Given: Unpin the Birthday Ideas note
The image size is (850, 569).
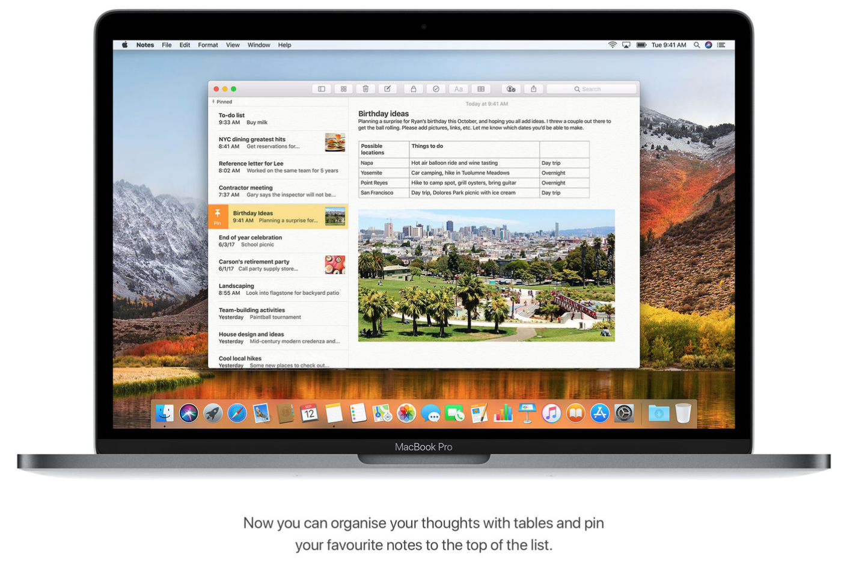Looking at the screenshot, I should click(218, 217).
